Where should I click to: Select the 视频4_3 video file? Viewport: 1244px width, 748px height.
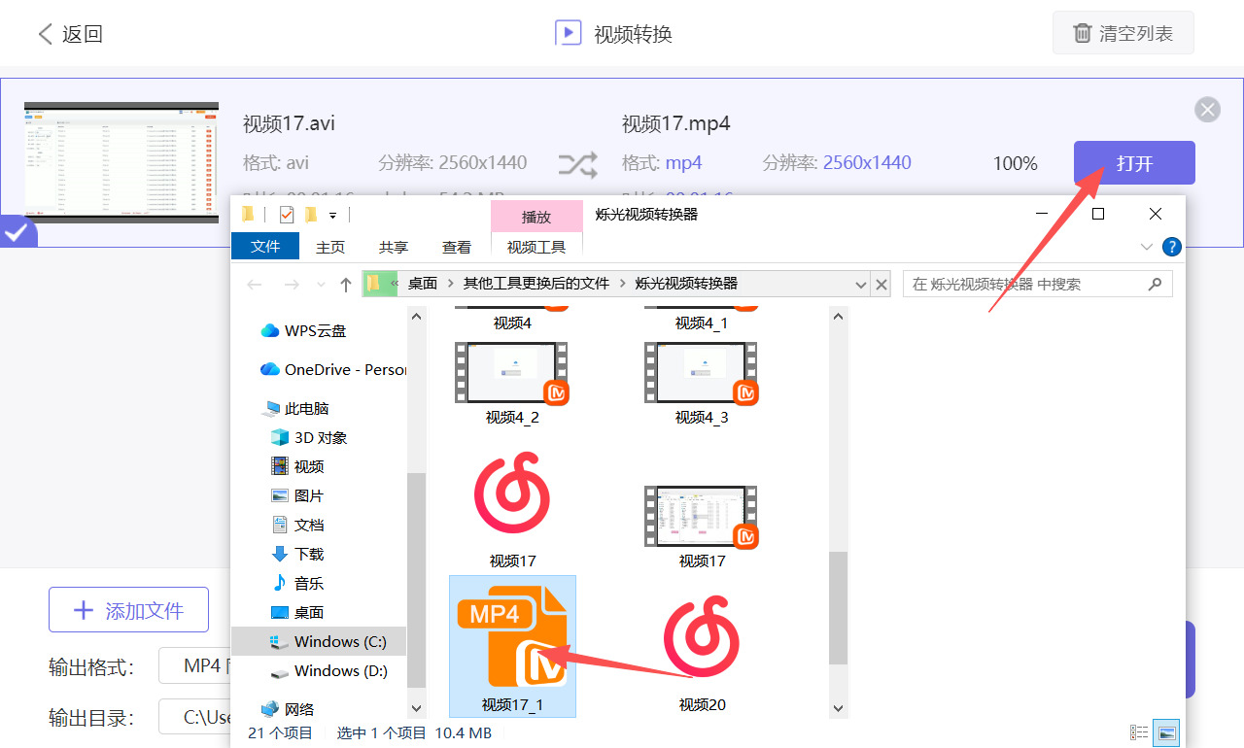tap(702, 384)
